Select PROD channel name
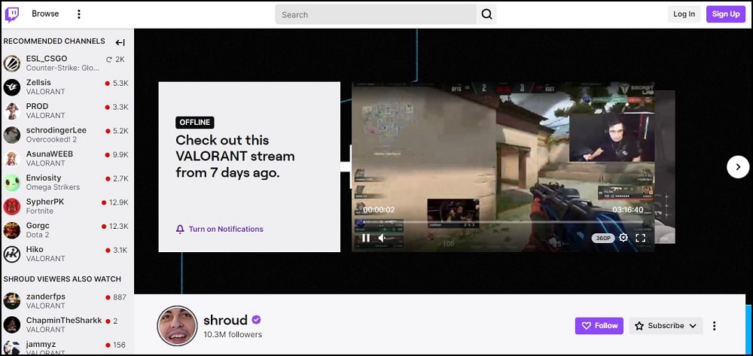The height and width of the screenshot is (356, 753). pos(37,106)
